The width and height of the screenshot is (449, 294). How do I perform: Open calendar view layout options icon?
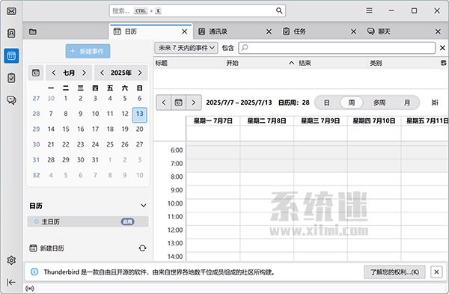tap(435, 102)
